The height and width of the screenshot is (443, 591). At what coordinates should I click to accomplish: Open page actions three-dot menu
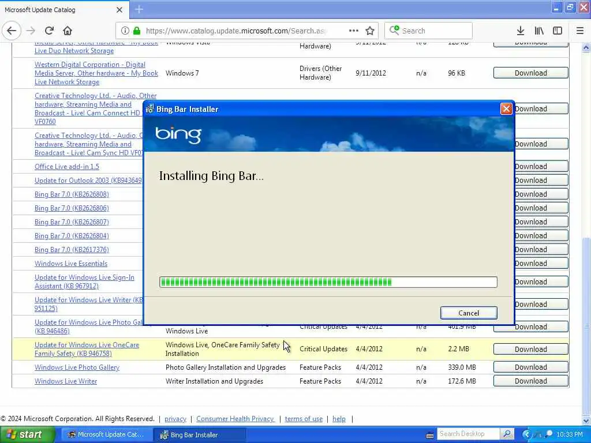coord(354,31)
